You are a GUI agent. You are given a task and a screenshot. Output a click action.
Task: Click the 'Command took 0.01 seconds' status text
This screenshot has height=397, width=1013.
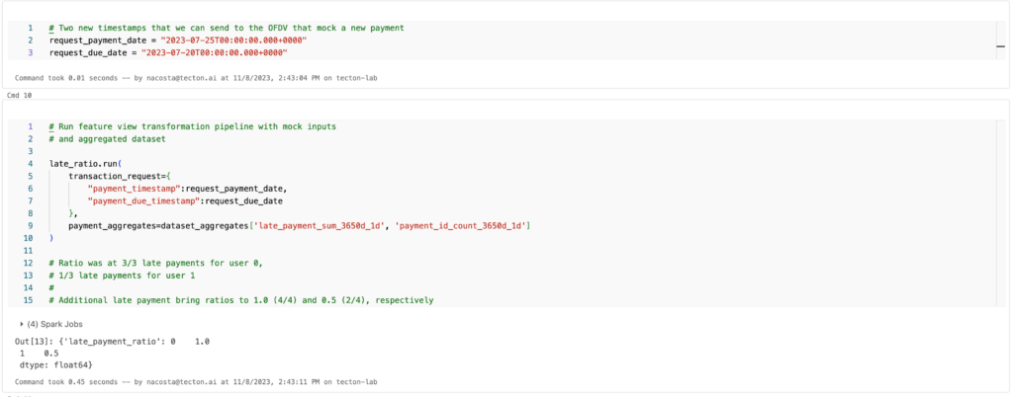(196, 78)
